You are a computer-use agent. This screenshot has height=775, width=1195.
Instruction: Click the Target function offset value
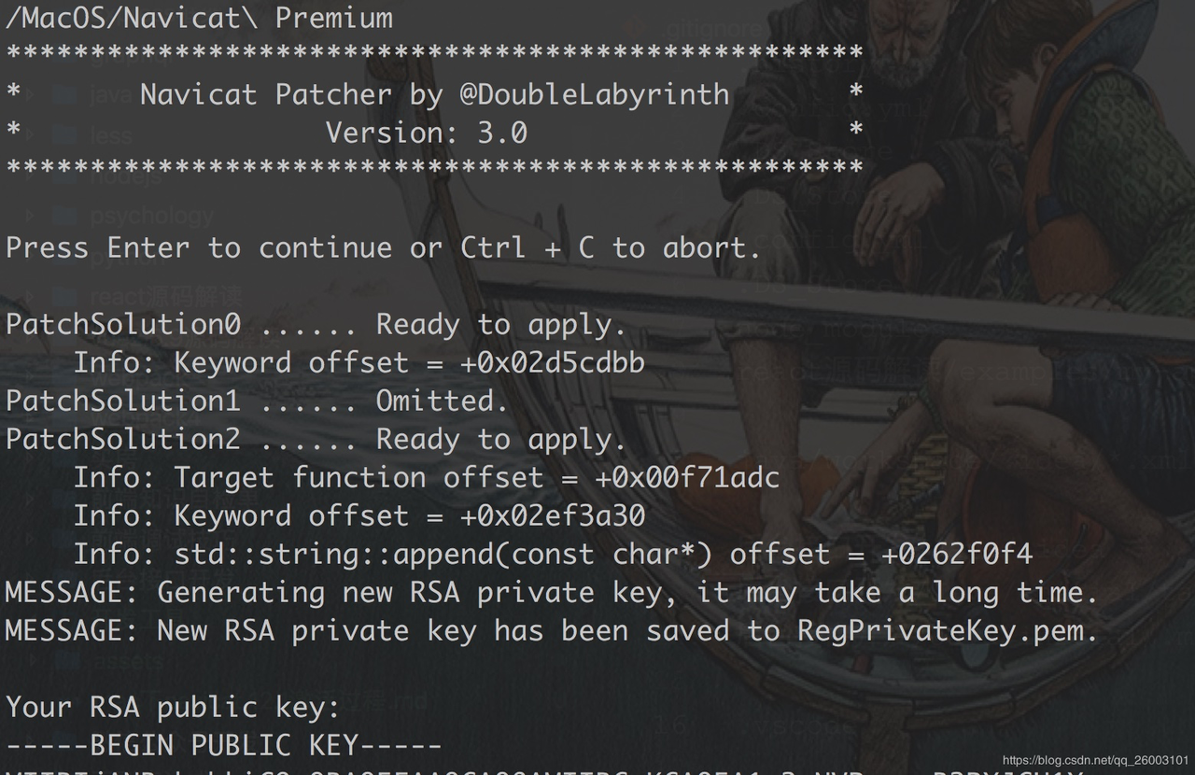pyautogui.click(x=688, y=478)
